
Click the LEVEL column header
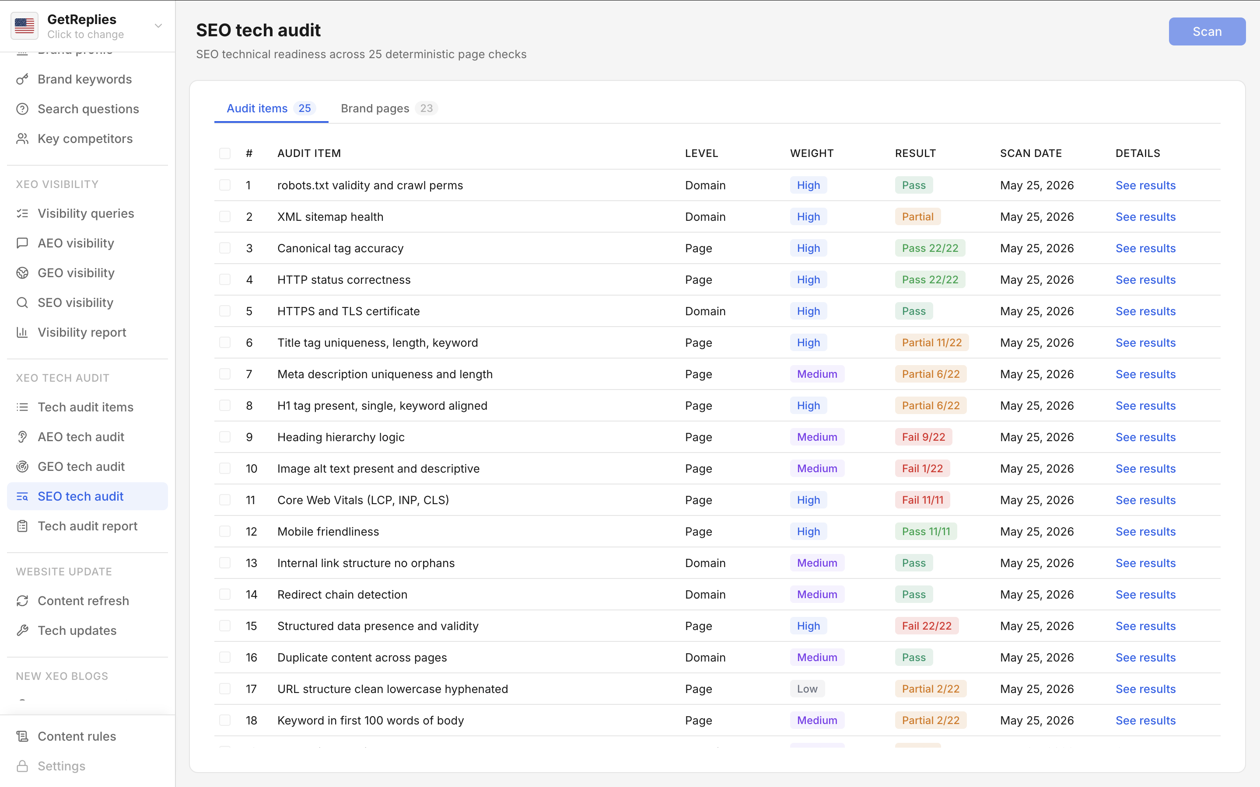coord(701,153)
